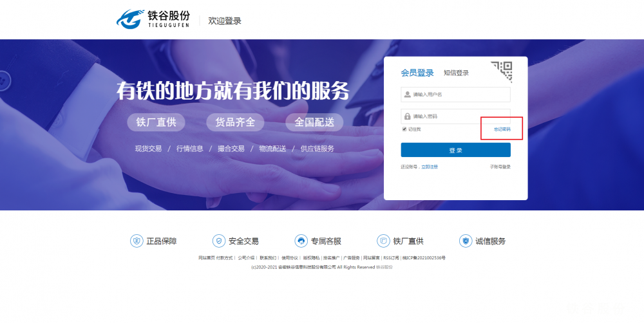Click the 专属客服 headset icon
The height and width of the screenshot is (323, 644).
click(x=301, y=241)
